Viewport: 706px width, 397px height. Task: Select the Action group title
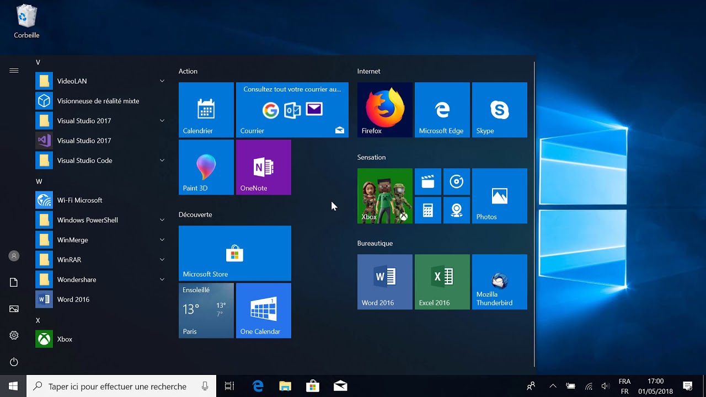188,71
